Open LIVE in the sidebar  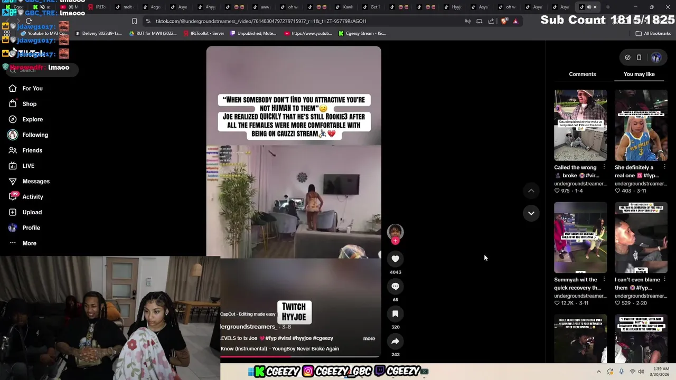[28, 166]
